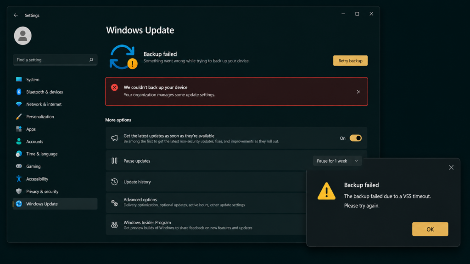
Task: Click OK in Backup failed dialog
Action: click(x=430, y=229)
